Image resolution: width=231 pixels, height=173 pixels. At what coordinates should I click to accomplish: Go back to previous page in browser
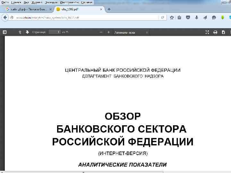coord(5,18)
